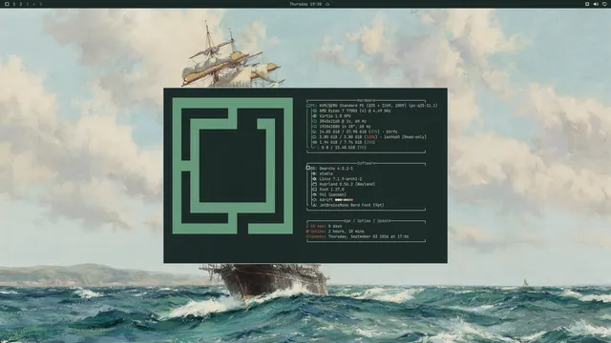Viewport: 611px width, 343px height.
Task: Click the '941 (pacman)' packages text
Action: click(x=333, y=194)
